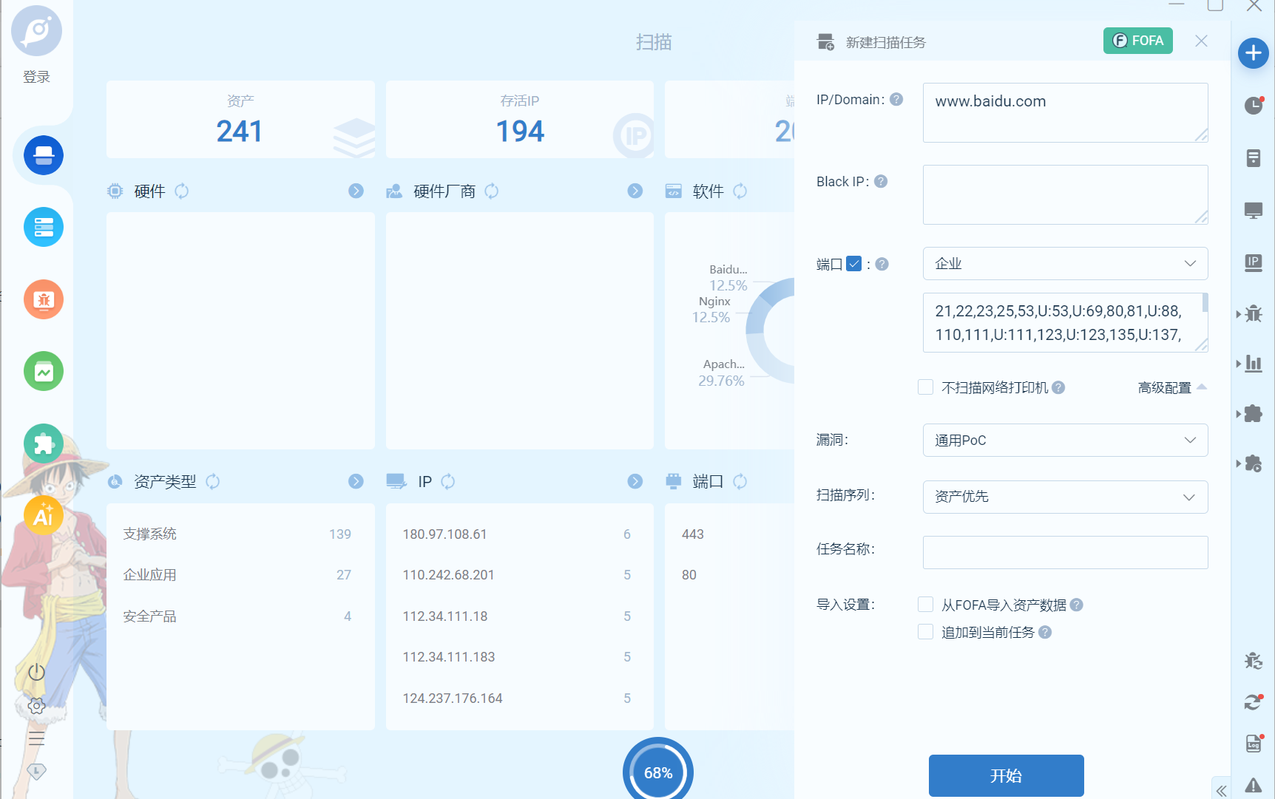The height and width of the screenshot is (799, 1275).
Task: Select 支撑系统 asset type row
Action: coord(240,534)
